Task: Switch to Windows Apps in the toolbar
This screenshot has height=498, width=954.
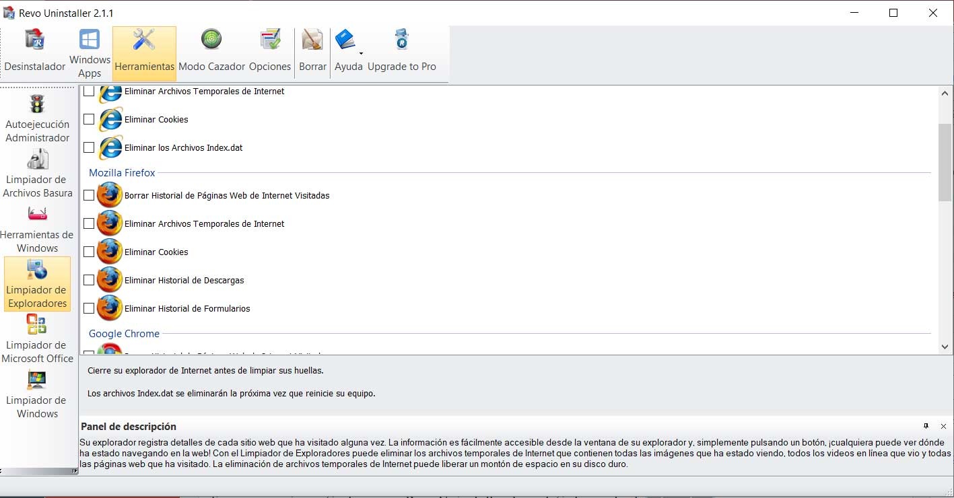Action: click(x=90, y=53)
